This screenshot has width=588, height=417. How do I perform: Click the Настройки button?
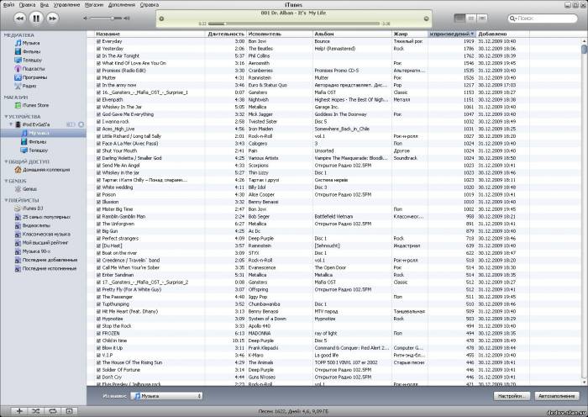[x=510, y=394]
